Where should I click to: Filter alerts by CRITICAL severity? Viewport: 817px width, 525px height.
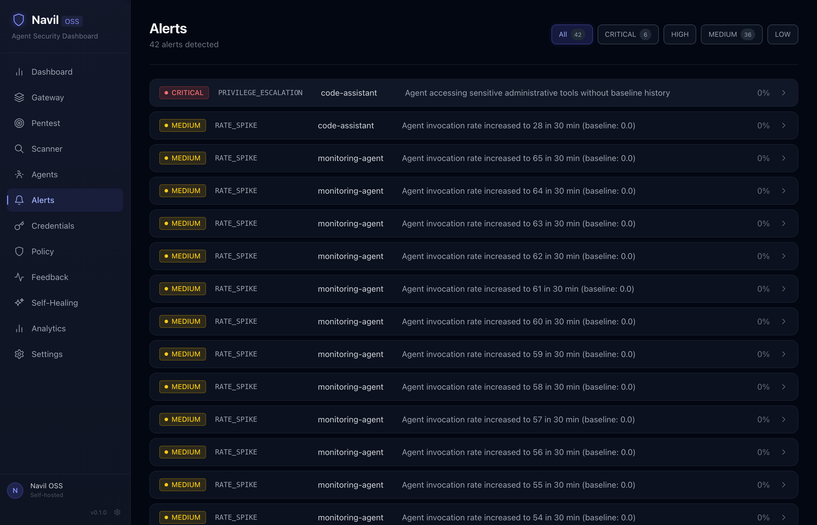tap(628, 34)
